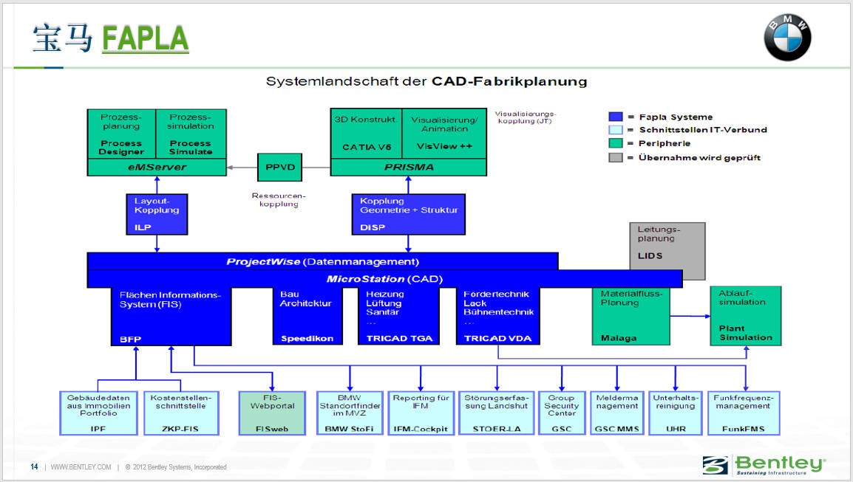The height and width of the screenshot is (482, 853).
Task: Click the Bentley logo in the footer
Action: pos(764,465)
